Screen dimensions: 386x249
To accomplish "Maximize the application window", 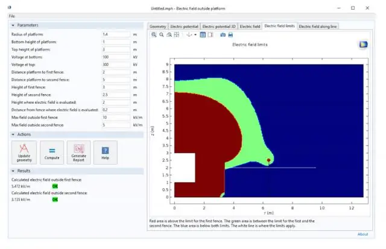I will [x=353, y=8].
